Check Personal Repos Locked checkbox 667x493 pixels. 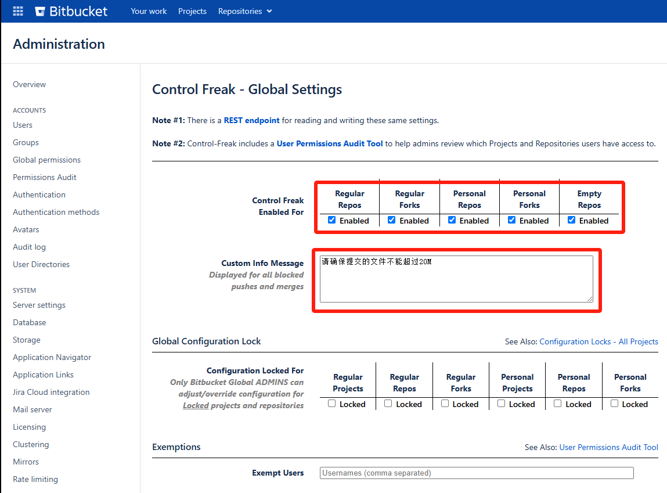click(558, 403)
